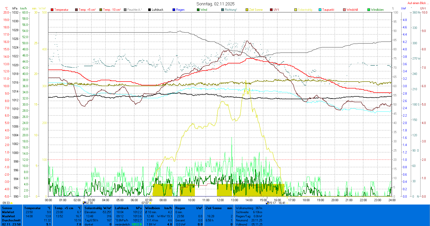Viewport: 430px width, 226px height.
Task: Click the Windchill legend label
Action: click(x=352, y=10)
